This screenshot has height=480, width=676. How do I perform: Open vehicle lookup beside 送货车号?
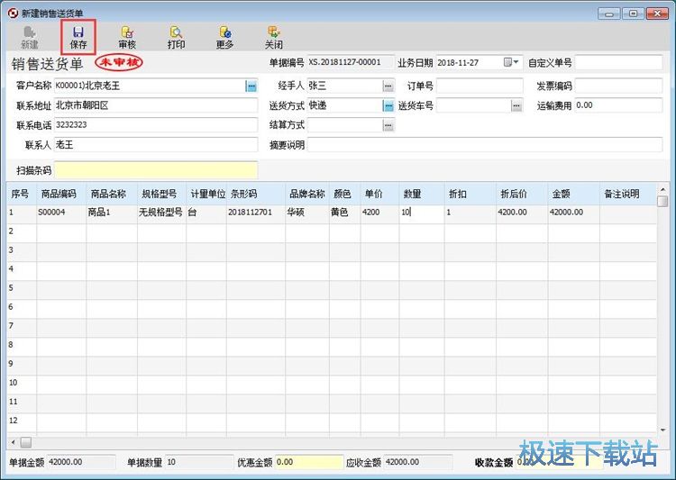[x=516, y=105]
